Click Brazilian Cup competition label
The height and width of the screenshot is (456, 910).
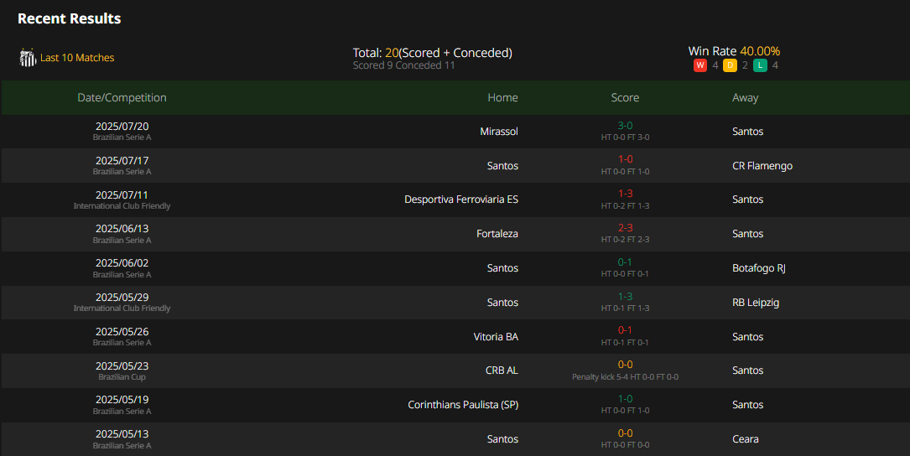[x=122, y=377]
